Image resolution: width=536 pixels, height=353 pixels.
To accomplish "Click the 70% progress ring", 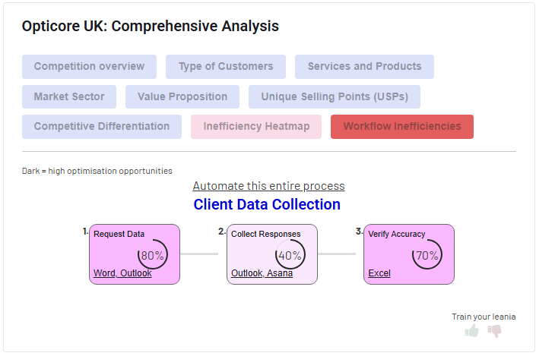I will pos(427,255).
